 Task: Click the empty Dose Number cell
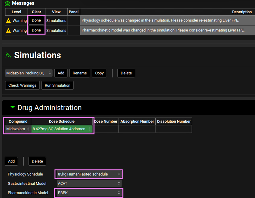[106, 129]
